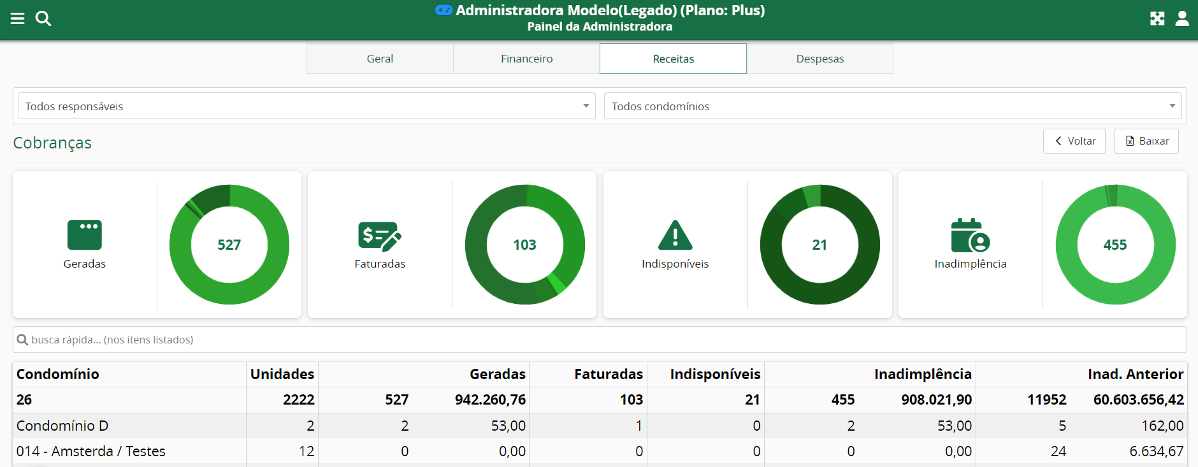Select the Condomínio D table row
The image size is (1198, 467).
[x=62, y=426]
